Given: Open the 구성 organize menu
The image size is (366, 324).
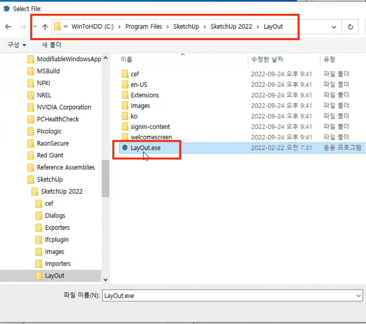Looking at the screenshot, I should [17, 45].
